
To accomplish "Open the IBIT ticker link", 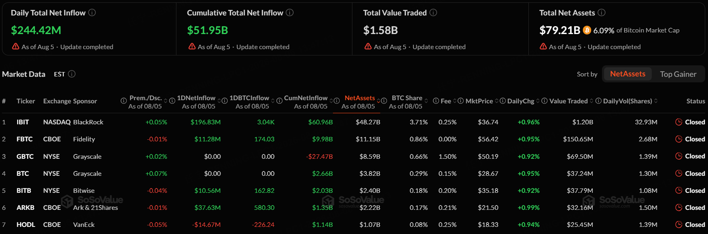I will pyautogui.click(x=23, y=122).
